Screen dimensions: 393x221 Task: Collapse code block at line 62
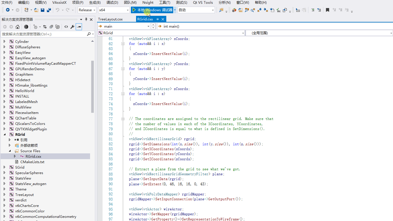coord(123,44)
